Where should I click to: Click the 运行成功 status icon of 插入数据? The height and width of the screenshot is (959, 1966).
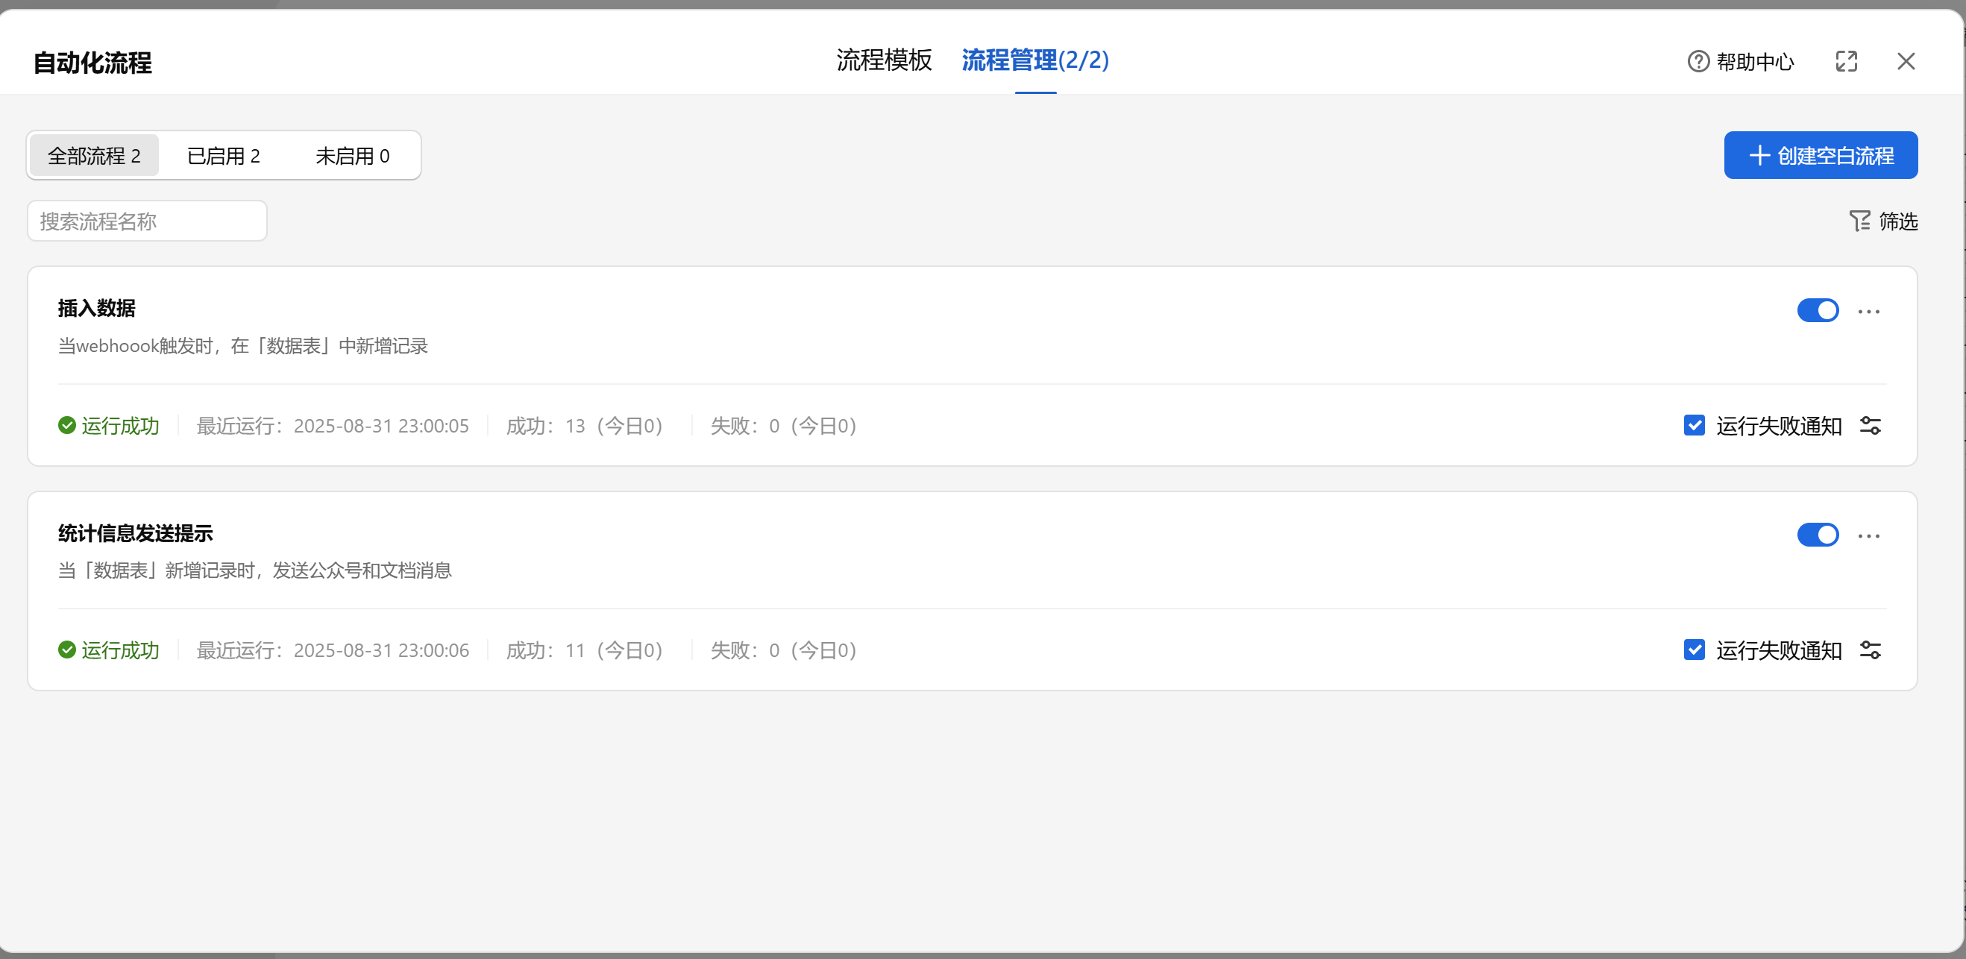point(67,426)
